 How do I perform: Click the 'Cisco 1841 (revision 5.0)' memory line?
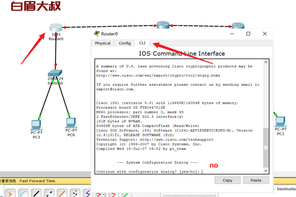click(167, 103)
